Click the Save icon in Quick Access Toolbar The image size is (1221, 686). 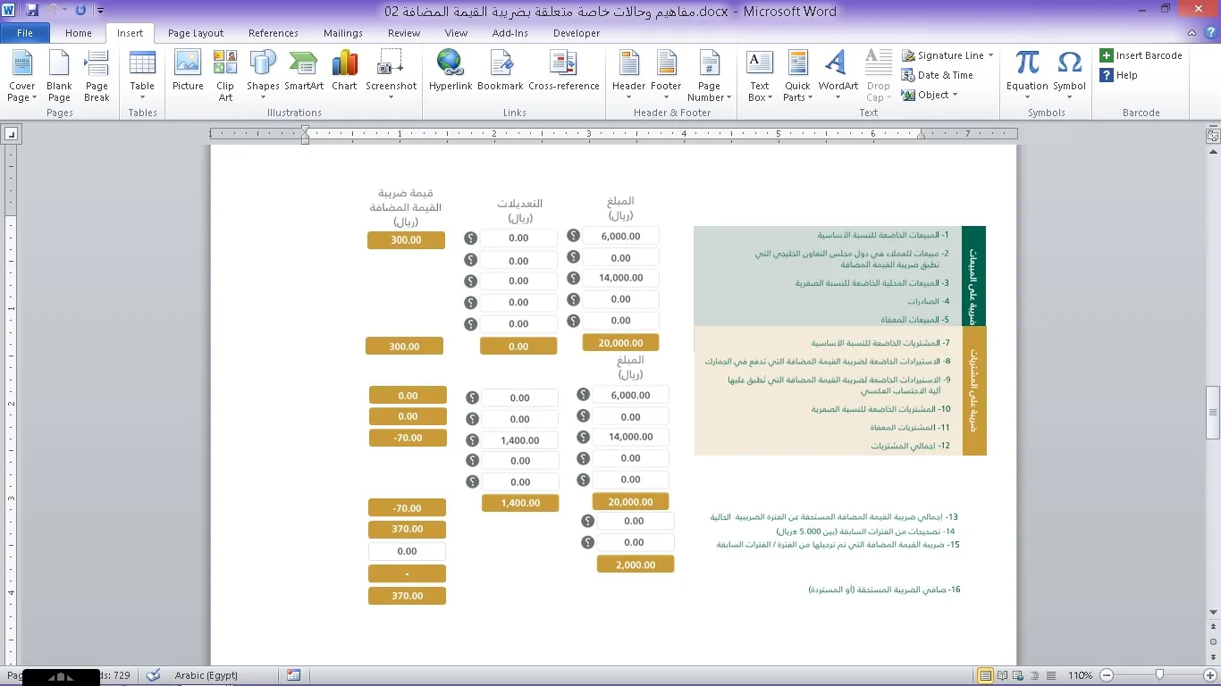pyautogui.click(x=33, y=11)
